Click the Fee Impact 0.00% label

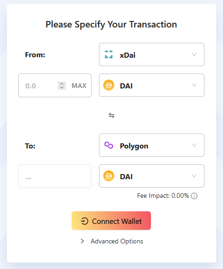pyautogui.click(x=163, y=196)
